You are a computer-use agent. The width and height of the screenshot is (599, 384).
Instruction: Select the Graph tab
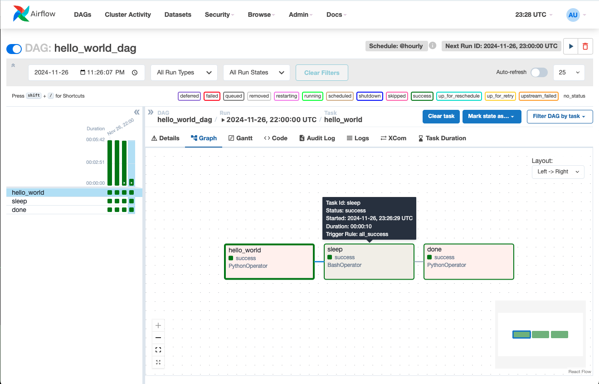point(204,138)
